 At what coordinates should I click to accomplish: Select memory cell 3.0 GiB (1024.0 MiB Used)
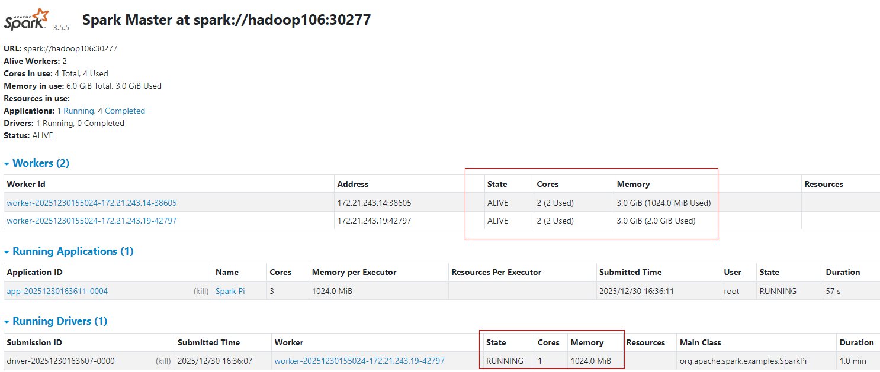coord(664,203)
